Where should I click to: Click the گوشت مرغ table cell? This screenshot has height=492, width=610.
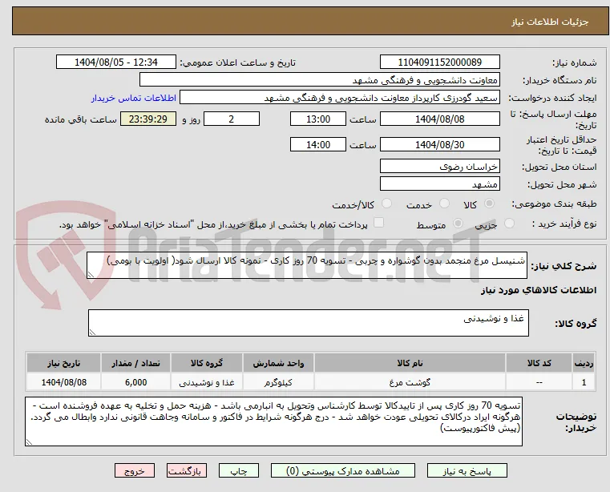(x=410, y=382)
